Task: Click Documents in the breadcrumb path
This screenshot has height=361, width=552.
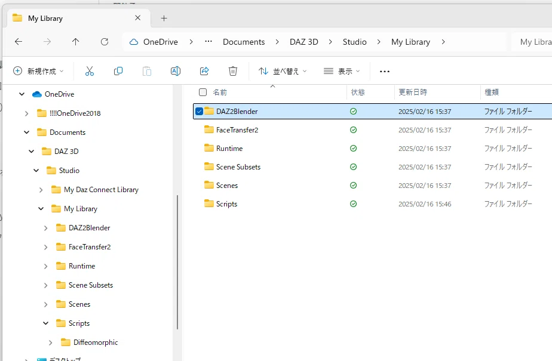Action: tap(244, 42)
